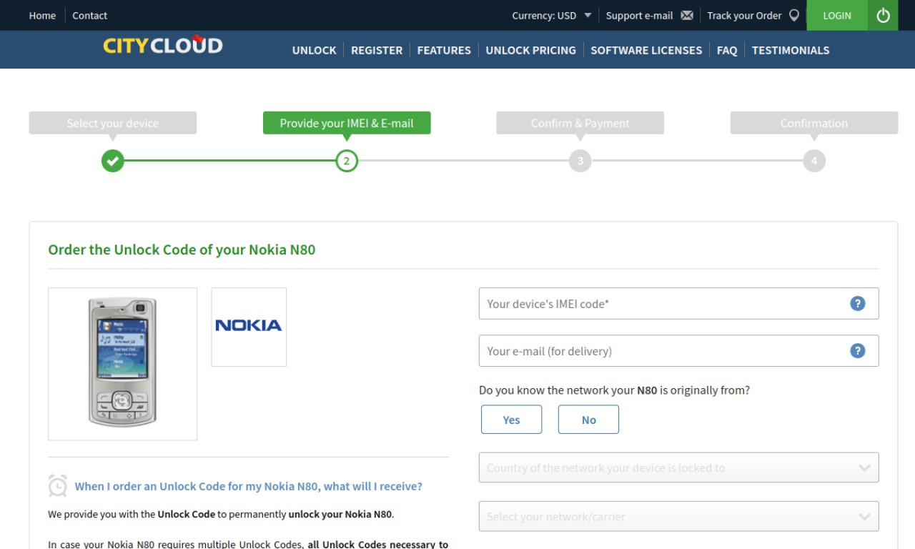This screenshot has height=549, width=915.
Task: Open the FAQ menu item
Action: (x=727, y=50)
